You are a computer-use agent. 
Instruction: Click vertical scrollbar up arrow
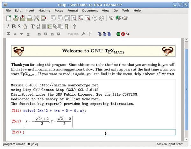186,40
